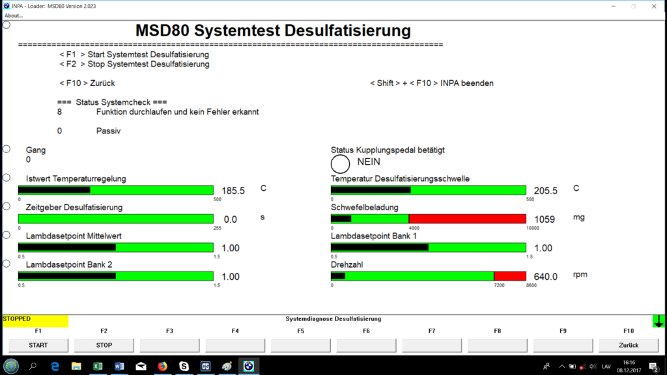This screenshot has width=667, height=375.
Task: Select radio button next to Istwert Temperaturregelung
Action: tap(7, 178)
